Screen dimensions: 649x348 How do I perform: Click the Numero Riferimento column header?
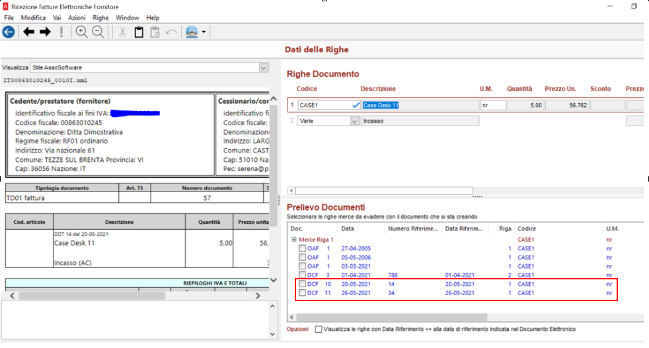tap(412, 228)
